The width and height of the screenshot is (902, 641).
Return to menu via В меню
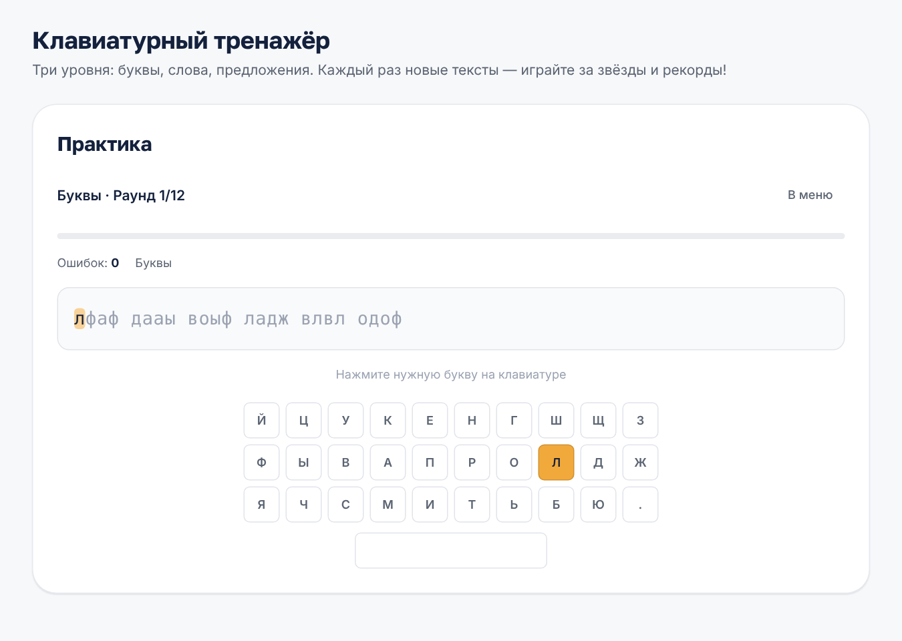coord(810,195)
